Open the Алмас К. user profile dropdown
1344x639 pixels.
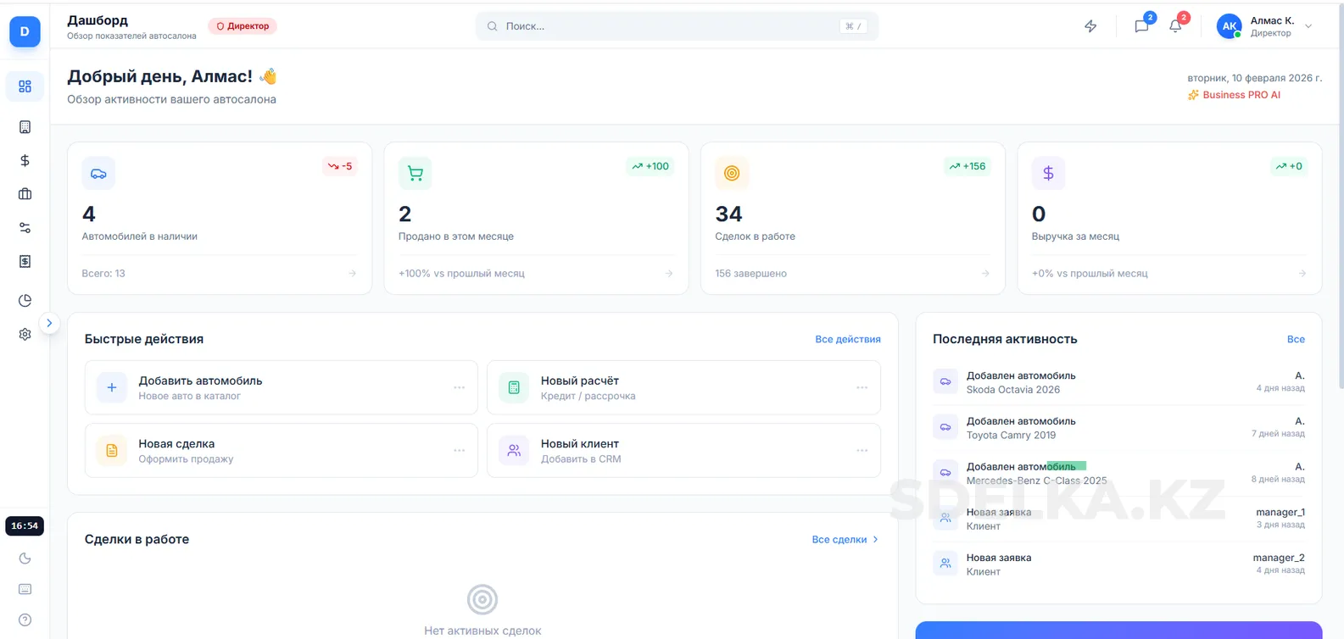click(1264, 26)
